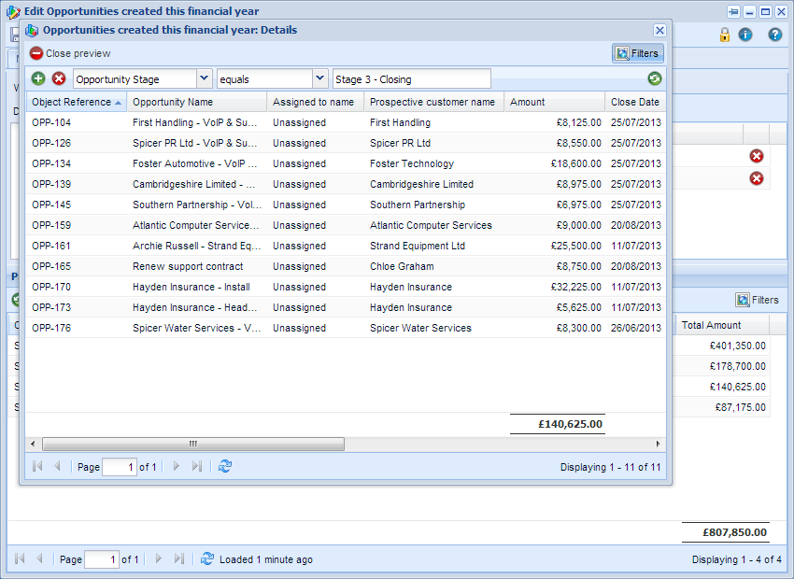Select row OPP-165
Image resolution: width=794 pixels, height=579 pixels.
tap(346, 266)
